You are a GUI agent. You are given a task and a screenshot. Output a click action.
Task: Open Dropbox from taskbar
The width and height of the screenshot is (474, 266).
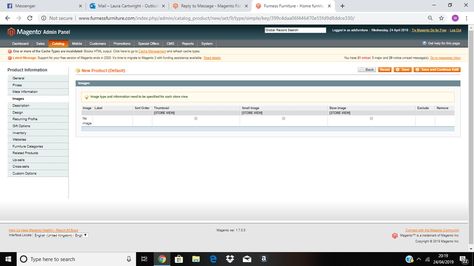click(x=230, y=259)
